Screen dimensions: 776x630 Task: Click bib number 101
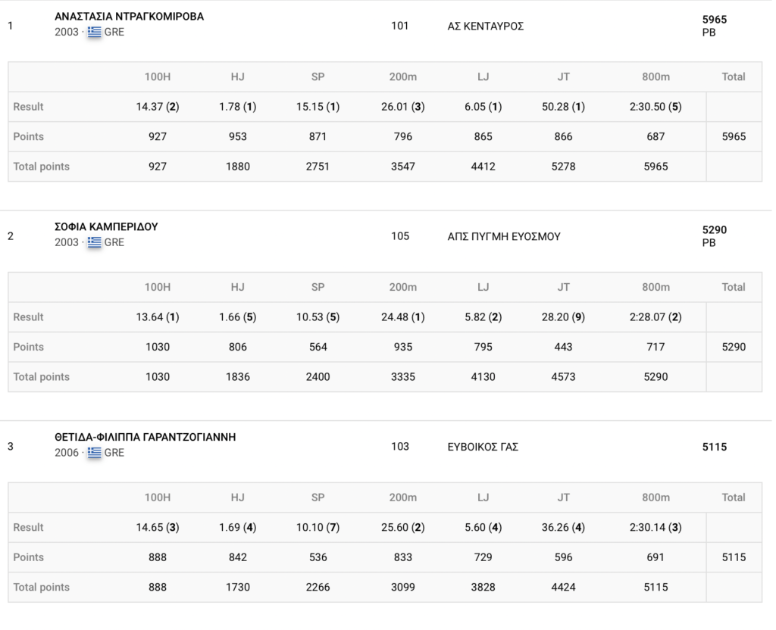coord(399,26)
